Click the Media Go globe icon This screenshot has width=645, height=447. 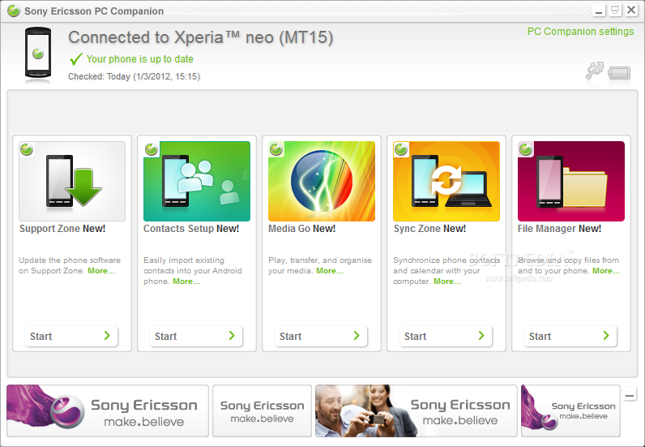point(322,181)
